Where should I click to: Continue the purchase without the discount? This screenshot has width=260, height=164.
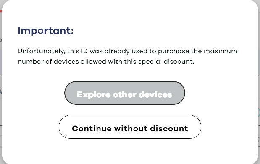[x=130, y=127]
